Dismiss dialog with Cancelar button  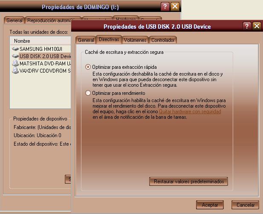click(x=246, y=205)
